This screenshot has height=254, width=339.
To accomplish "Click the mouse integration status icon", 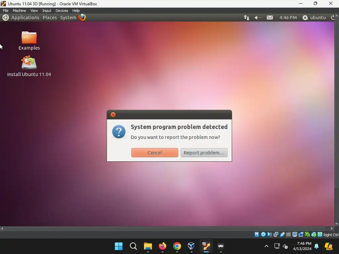I will pyautogui.click(x=314, y=234).
